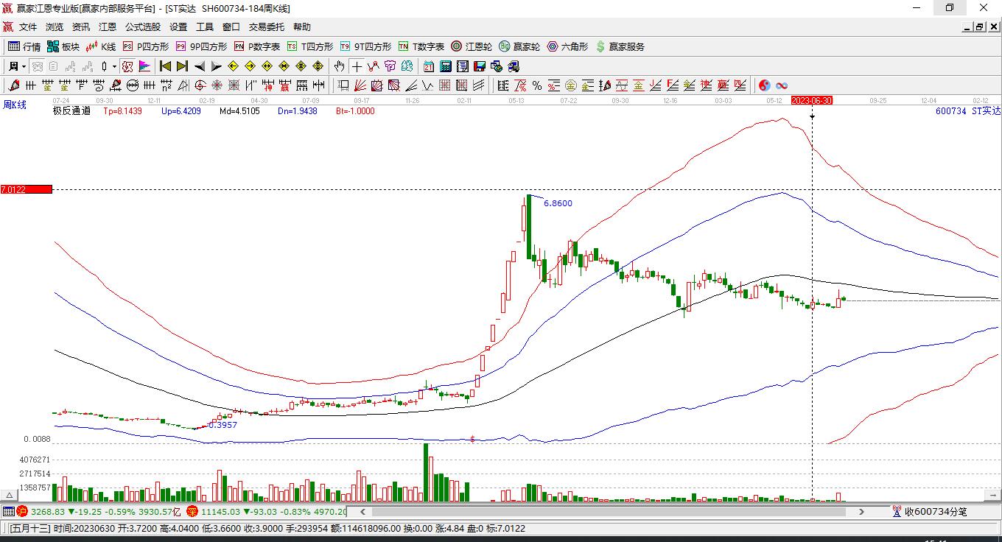1002x542 pixels.
Task: Click the 收600734分笔 status button
Action: point(930,511)
